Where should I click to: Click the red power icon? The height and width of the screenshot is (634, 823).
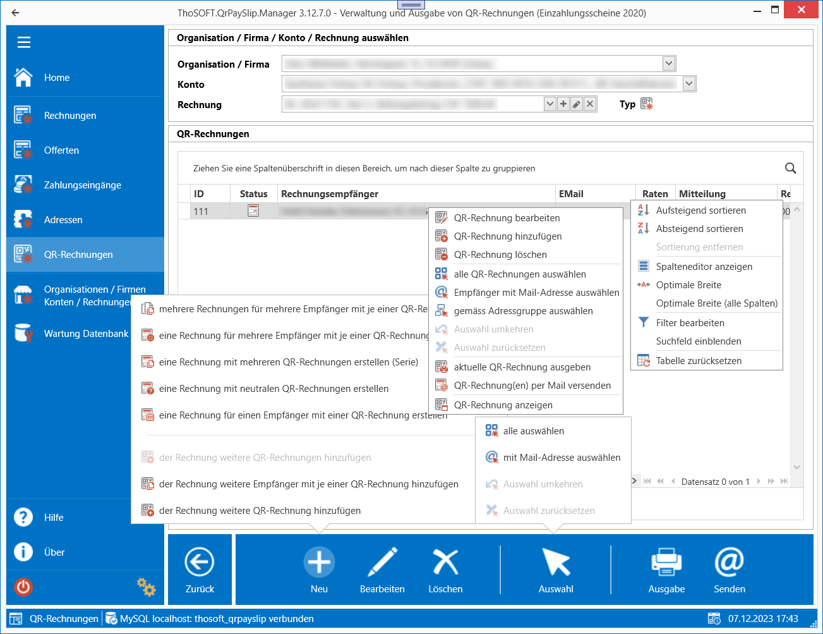click(23, 587)
